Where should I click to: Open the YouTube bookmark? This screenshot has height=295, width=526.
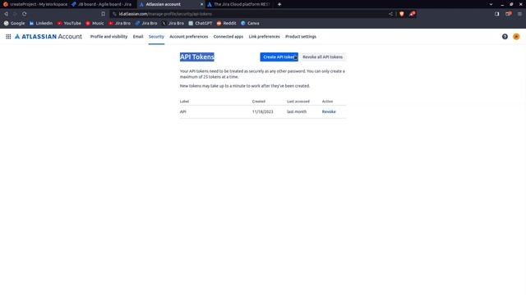pos(69,23)
